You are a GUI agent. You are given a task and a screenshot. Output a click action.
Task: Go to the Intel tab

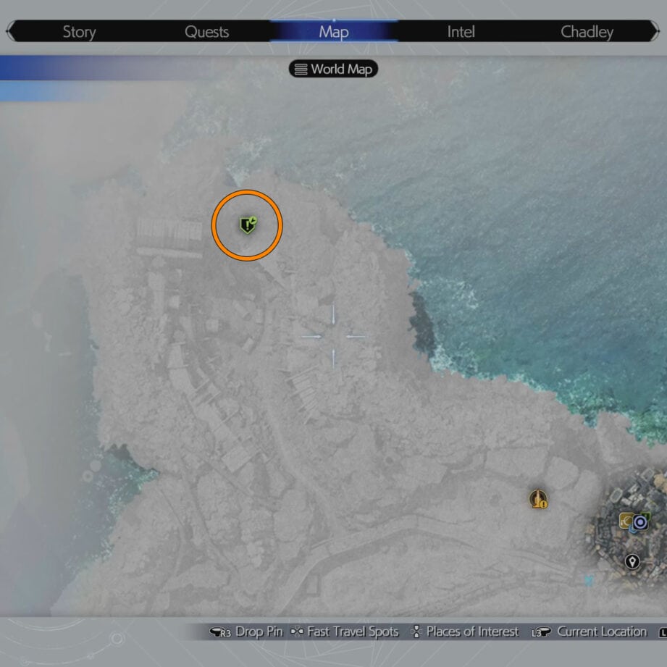coord(461,32)
